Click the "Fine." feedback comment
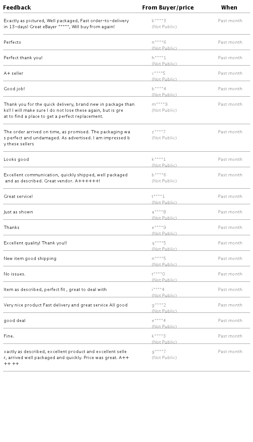Viewport: 253px width, 442px height. [x=9, y=336]
